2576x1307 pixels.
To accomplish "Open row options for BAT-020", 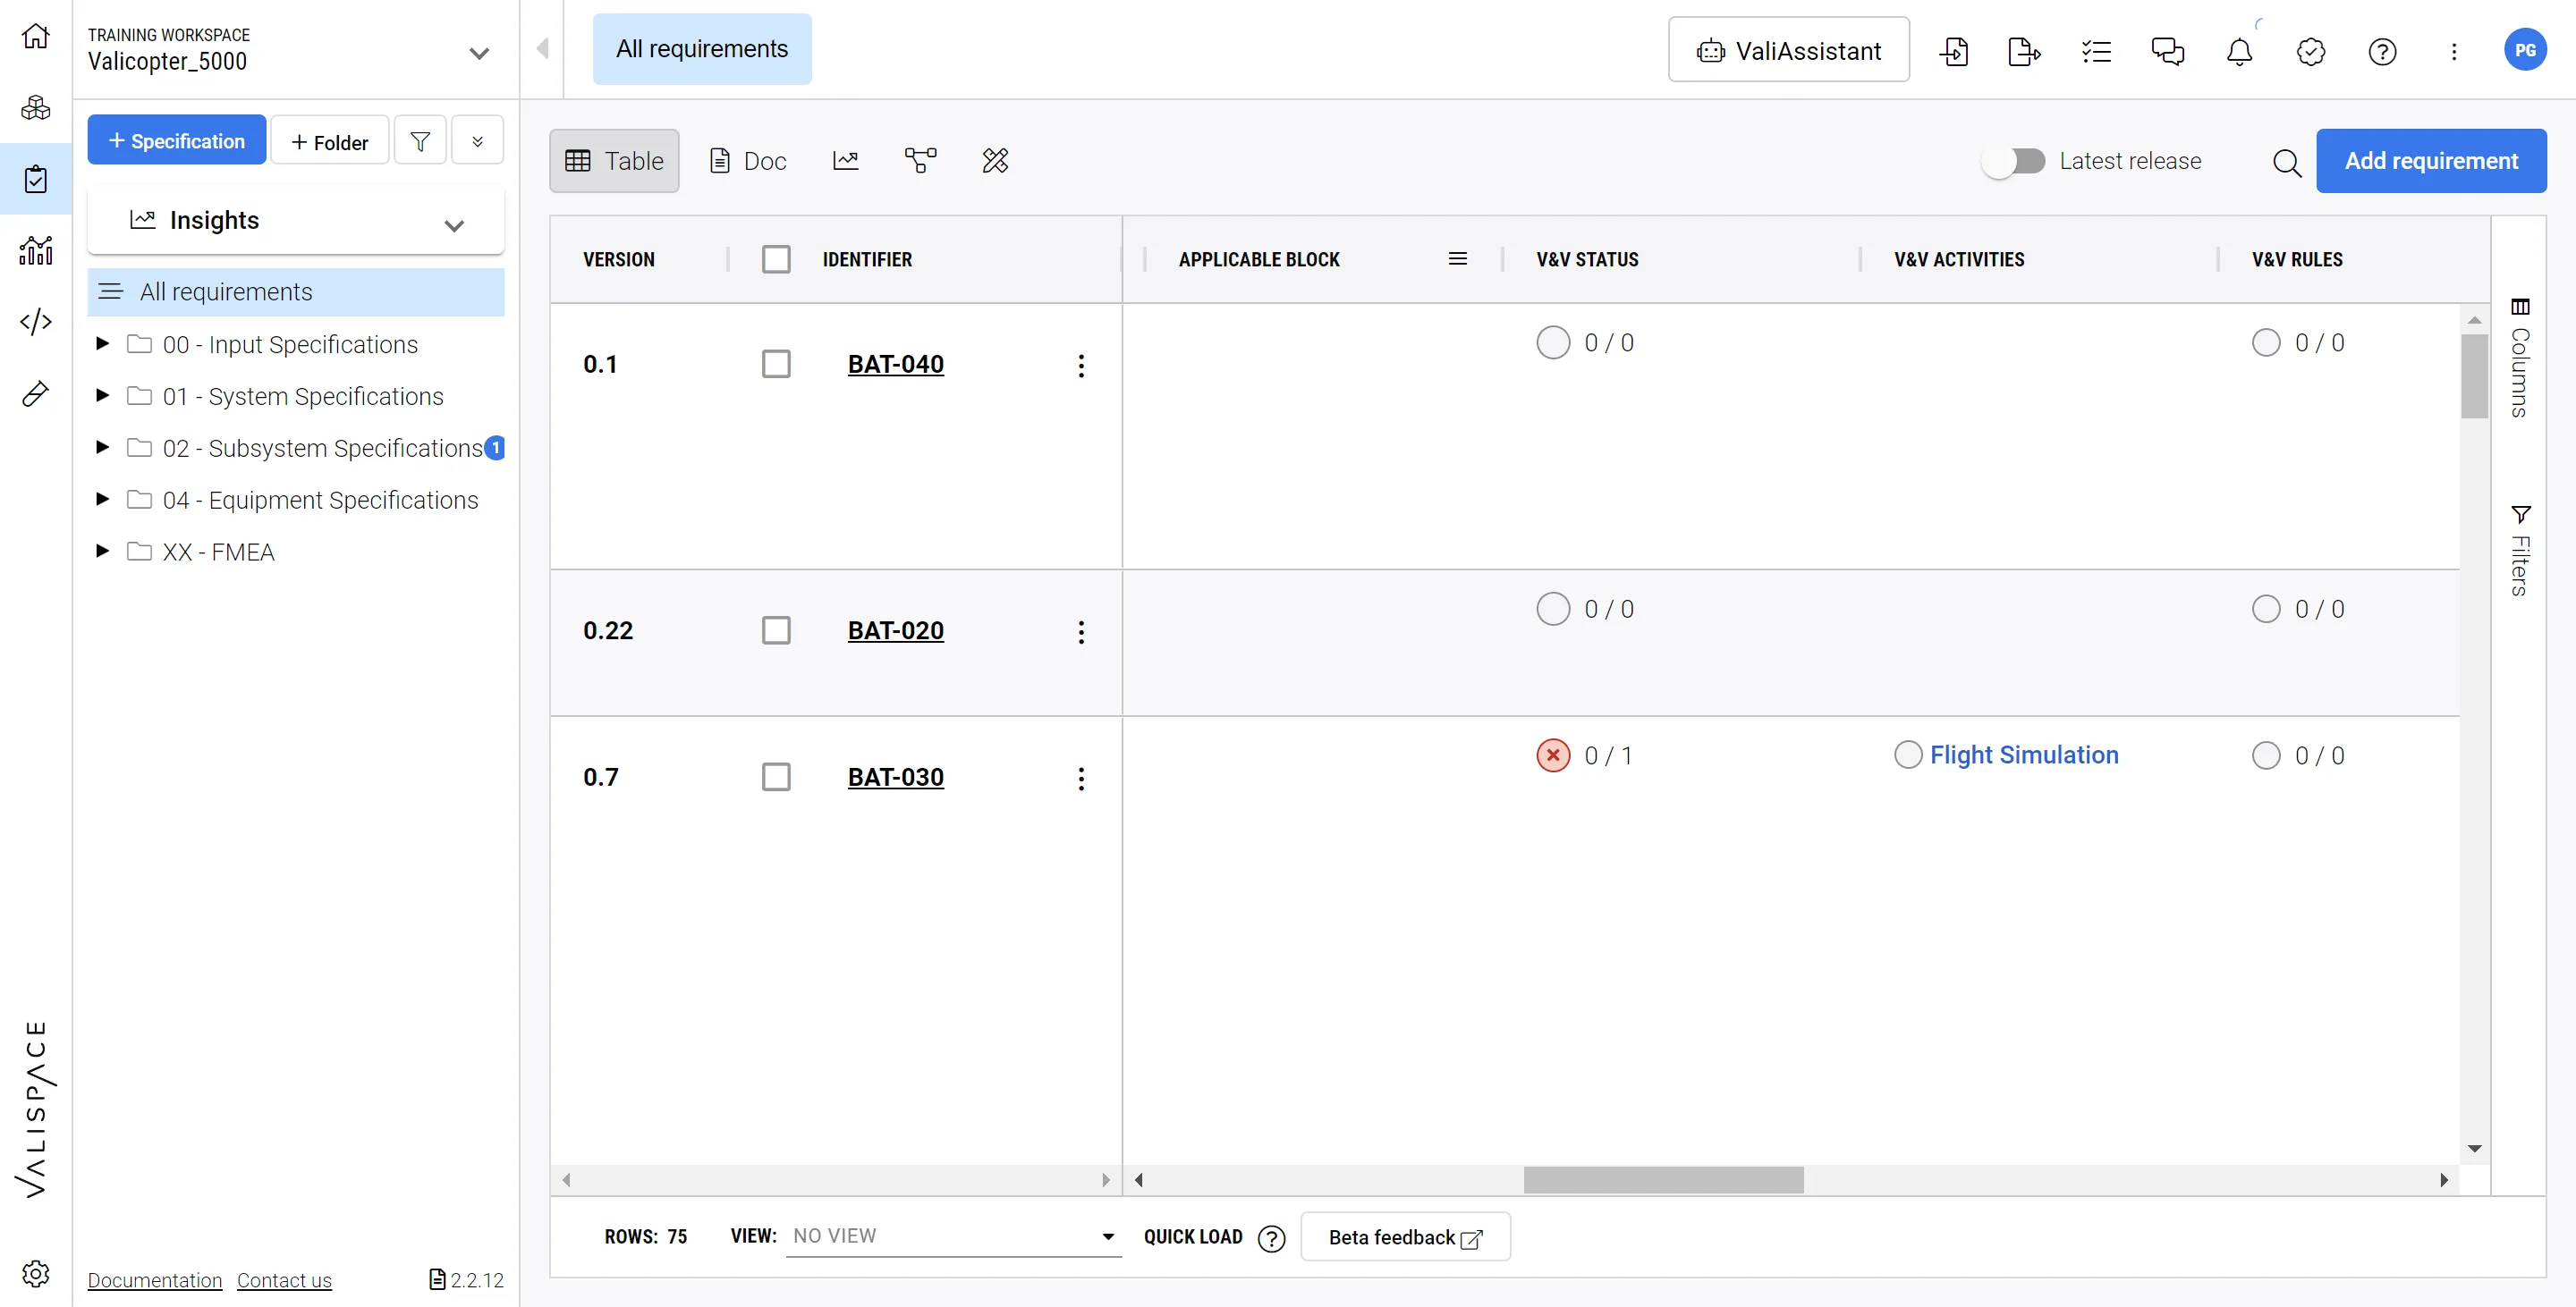I will (1080, 631).
